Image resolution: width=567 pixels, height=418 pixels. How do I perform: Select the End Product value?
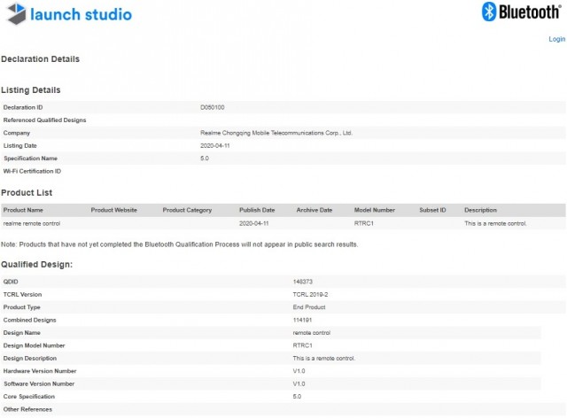click(309, 307)
